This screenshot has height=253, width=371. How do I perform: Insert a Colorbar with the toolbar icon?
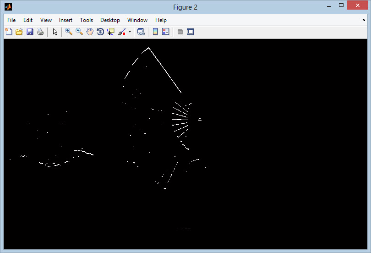pyautogui.click(x=155, y=32)
